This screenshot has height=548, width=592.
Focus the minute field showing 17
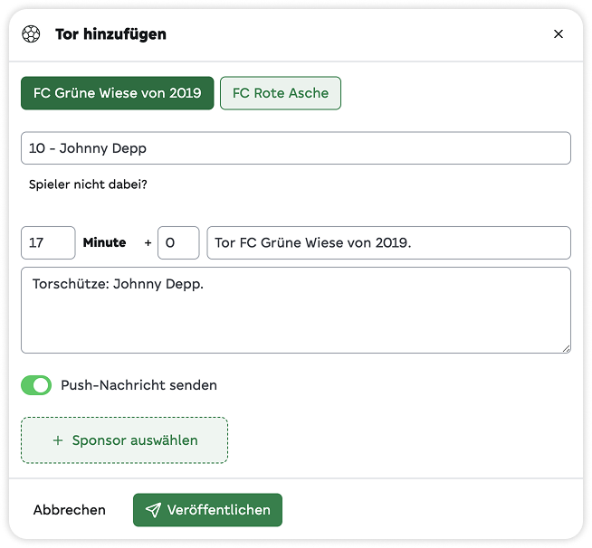(x=48, y=242)
